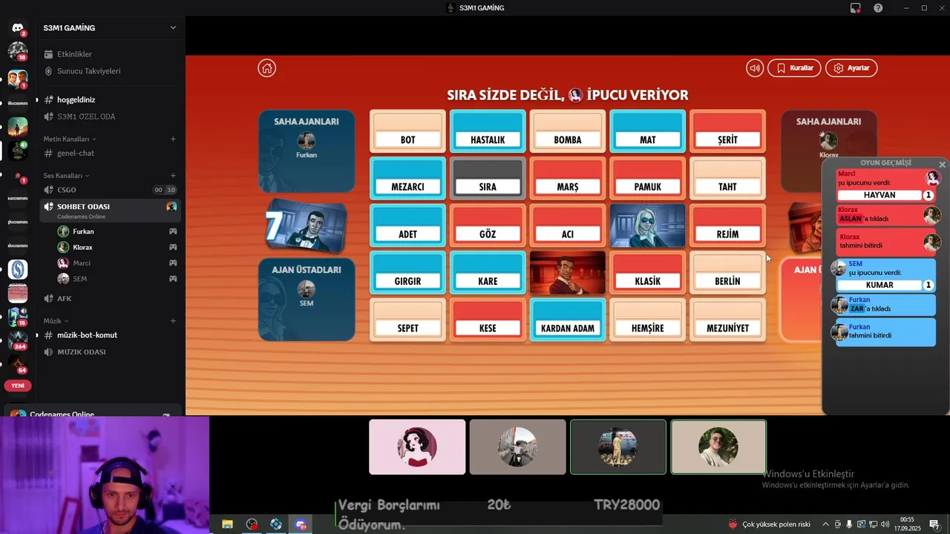
Task: Click the MEZARCI blue card
Action: (407, 179)
